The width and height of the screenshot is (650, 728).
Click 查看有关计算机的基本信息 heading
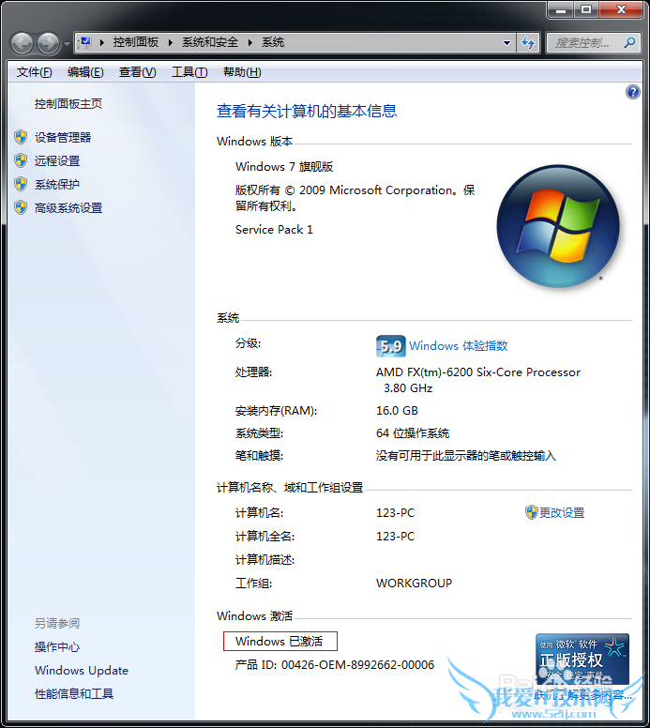307,111
